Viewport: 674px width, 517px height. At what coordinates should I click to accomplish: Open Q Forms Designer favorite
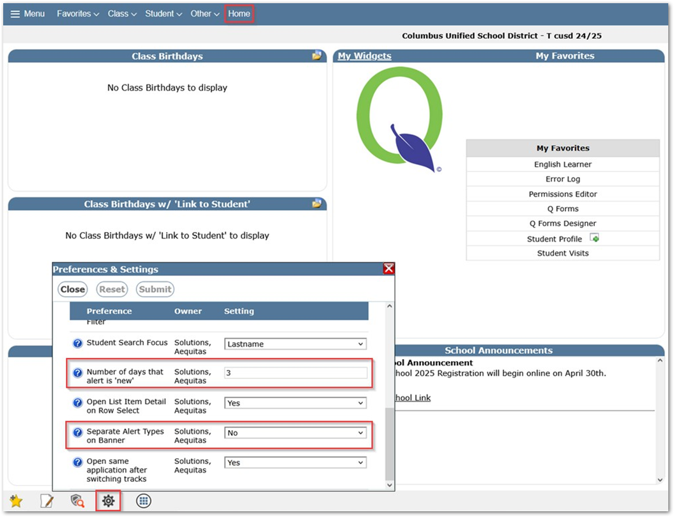[562, 223]
